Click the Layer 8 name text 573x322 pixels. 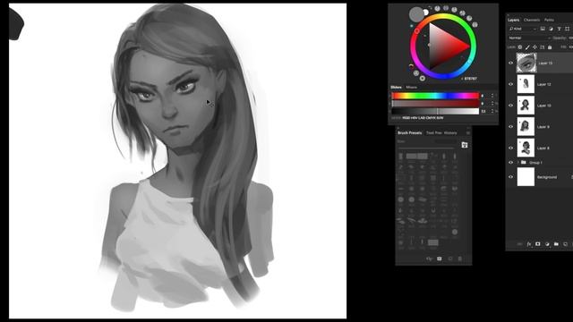543,148
